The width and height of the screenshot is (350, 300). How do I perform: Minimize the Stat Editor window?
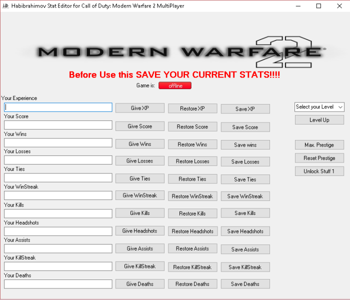pyautogui.click(x=298, y=6)
